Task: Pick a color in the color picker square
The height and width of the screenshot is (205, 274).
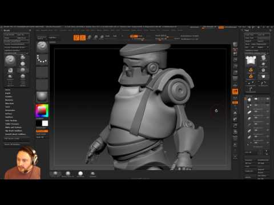Action: tap(42, 110)
